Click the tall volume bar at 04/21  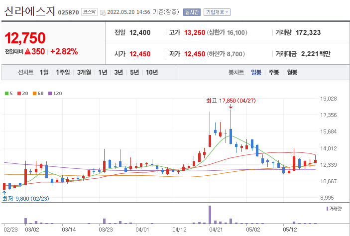click(210, 215)
